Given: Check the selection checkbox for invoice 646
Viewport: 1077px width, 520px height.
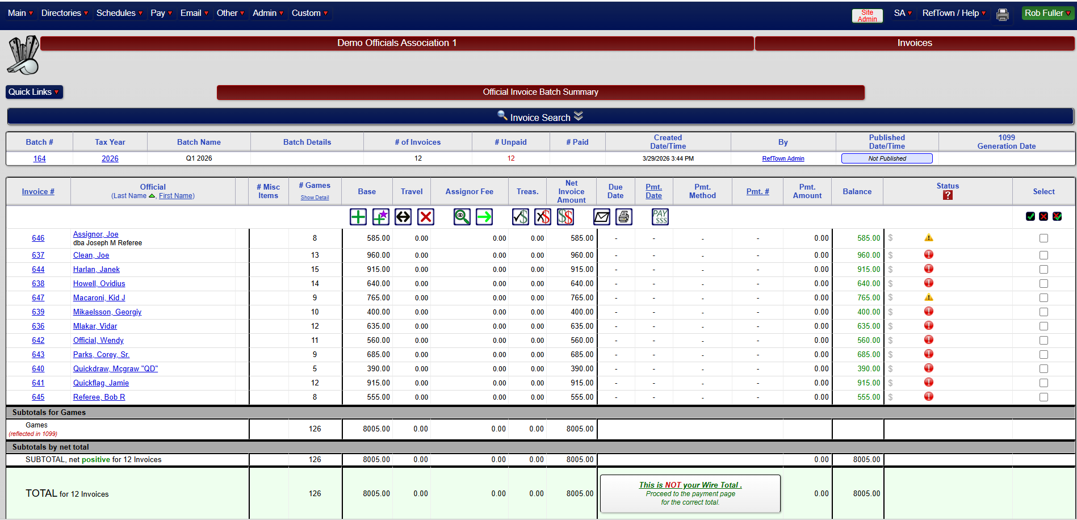Looking at the screenshot, I should tap(1044, 238).
